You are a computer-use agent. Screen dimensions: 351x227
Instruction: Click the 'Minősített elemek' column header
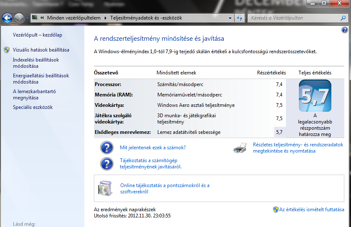(x=176, y=73)
